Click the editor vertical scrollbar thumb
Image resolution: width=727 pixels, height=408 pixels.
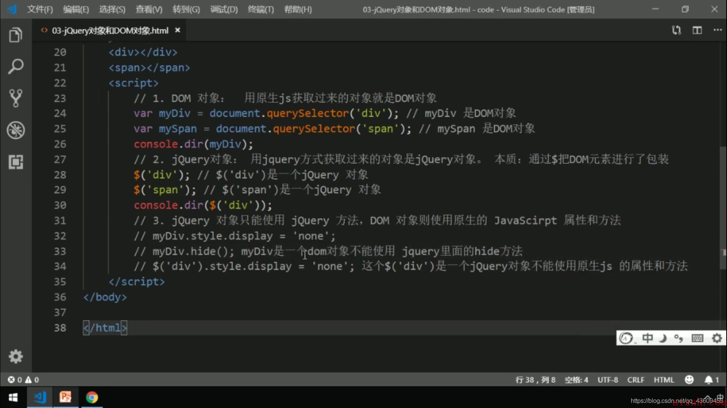723,208
